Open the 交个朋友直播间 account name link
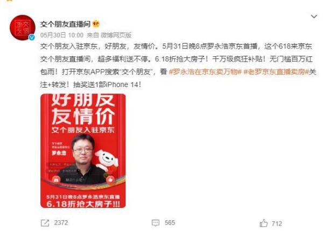 [65, 24]
